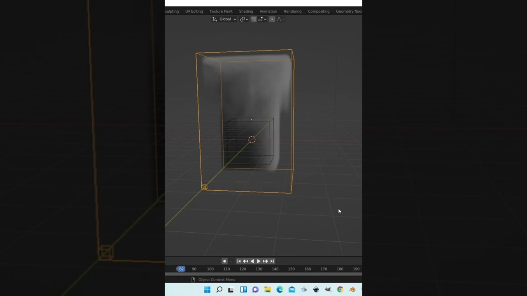Open the blue arrow app taskbar icon

coord(304,289)
